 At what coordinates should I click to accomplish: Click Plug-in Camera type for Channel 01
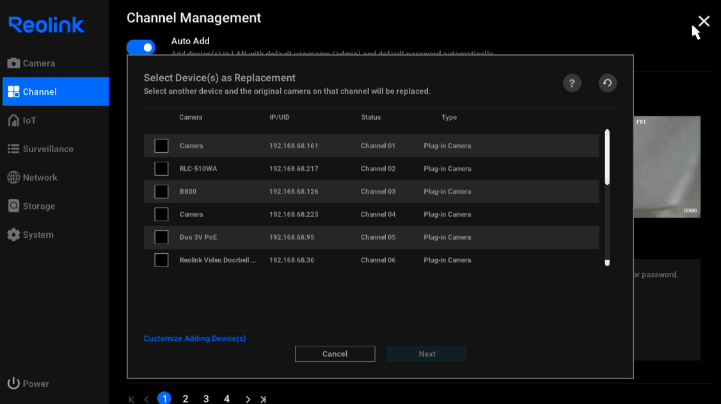[x=447, y=146]
